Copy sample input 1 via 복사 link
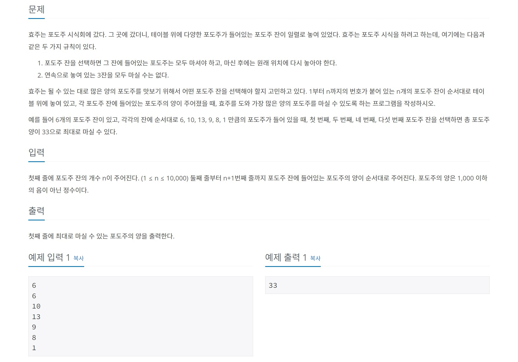This screenshot has width=518, height=362. pyautogui.click(x=79, y=258)
